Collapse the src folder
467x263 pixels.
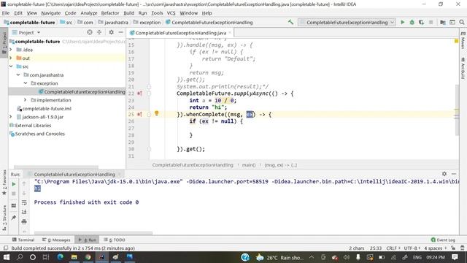[11, 66]
